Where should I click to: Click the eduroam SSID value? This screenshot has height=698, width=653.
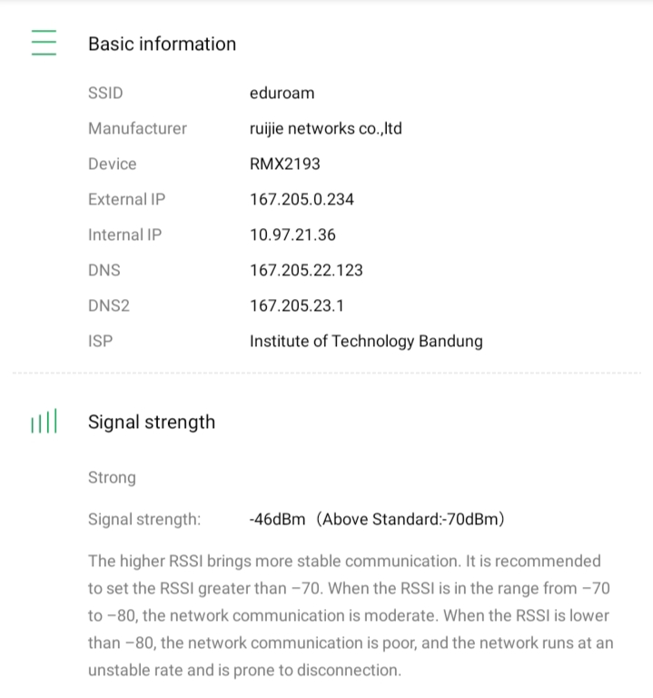click(282, 93)
